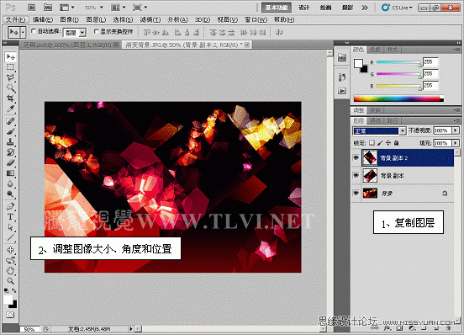Select the Blur tool
The width and height of the screenshot is (464, 335).
(x=11, y=183)
